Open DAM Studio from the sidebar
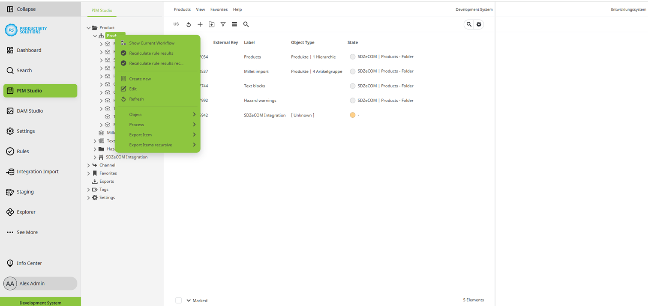 30,111
